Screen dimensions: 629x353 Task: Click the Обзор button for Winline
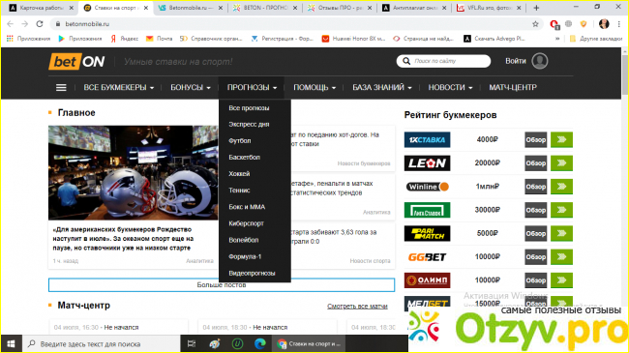(536, 187)
